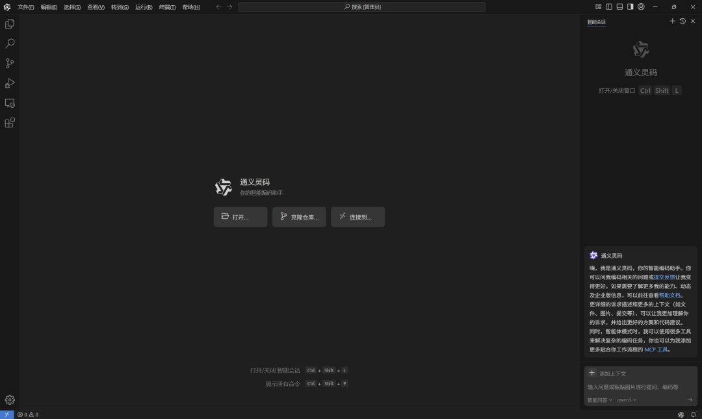Click the chat message input field

tap(641, 387)
